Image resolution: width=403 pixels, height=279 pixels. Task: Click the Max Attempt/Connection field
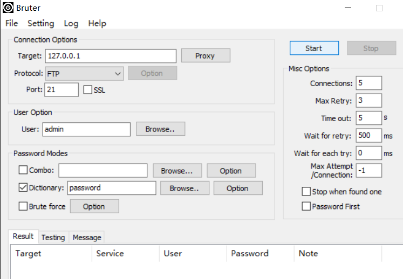tap(369, 170)
